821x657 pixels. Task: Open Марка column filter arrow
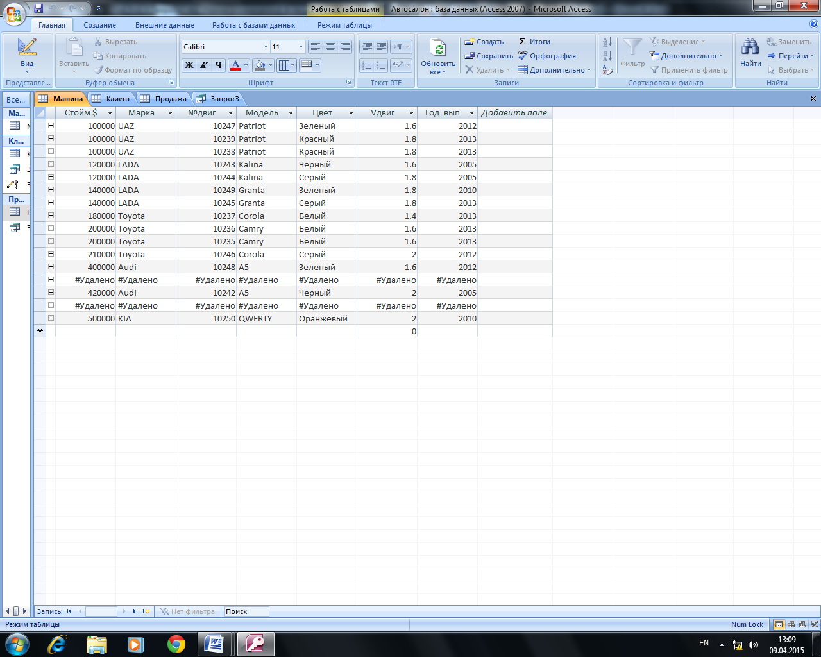coord(170,113)
